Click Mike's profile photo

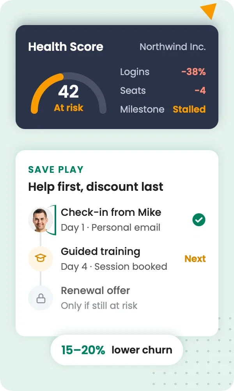(41, 220)
